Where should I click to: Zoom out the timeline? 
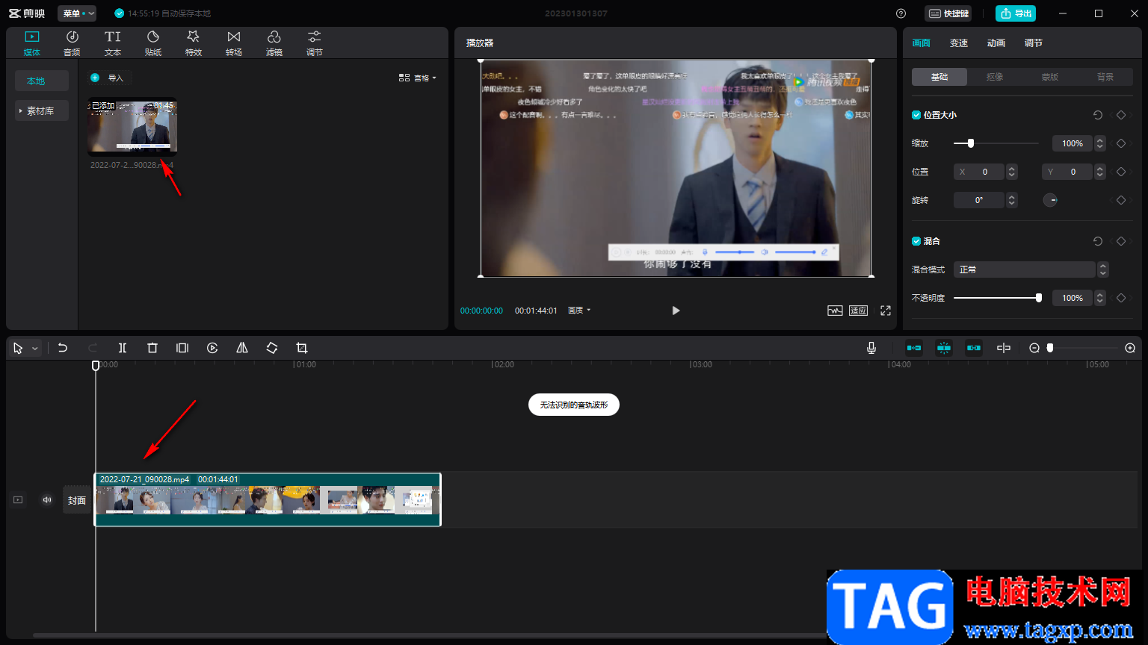pyautogui.click(x=1034, y=348)
